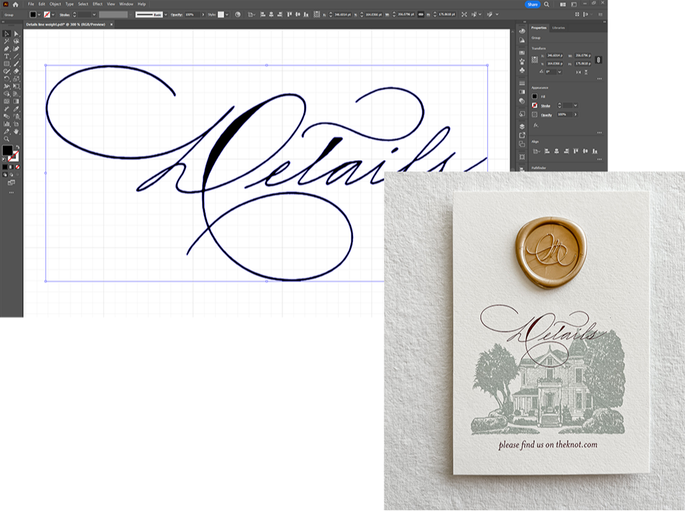Screen dimensions: 685x511
Task: Open the Effect menu
Action: [x=97, y=4]
